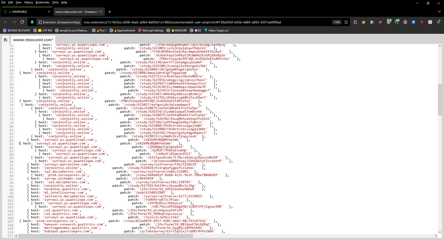Image resolution: width=444 pixels, height=240 pixels.
Task: Open the list all tabs chevron
Action: click(439, 12)
